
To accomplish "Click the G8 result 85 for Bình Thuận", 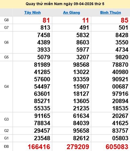I will click(x=125, y=20).
